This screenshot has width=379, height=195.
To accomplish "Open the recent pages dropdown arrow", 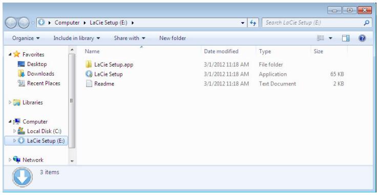I will point(33,23).
